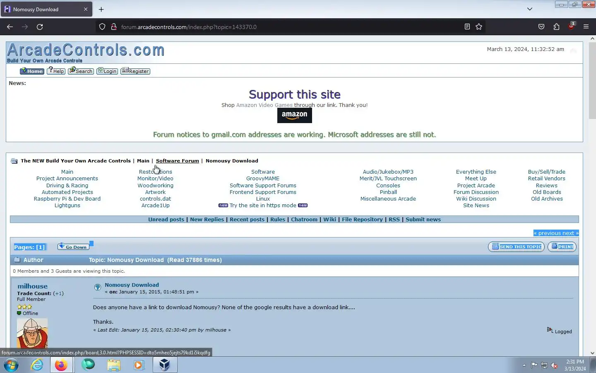Click the breadcrumb folder icon
This screenshot has width=596, height=373.
click(x=14, y=161)
